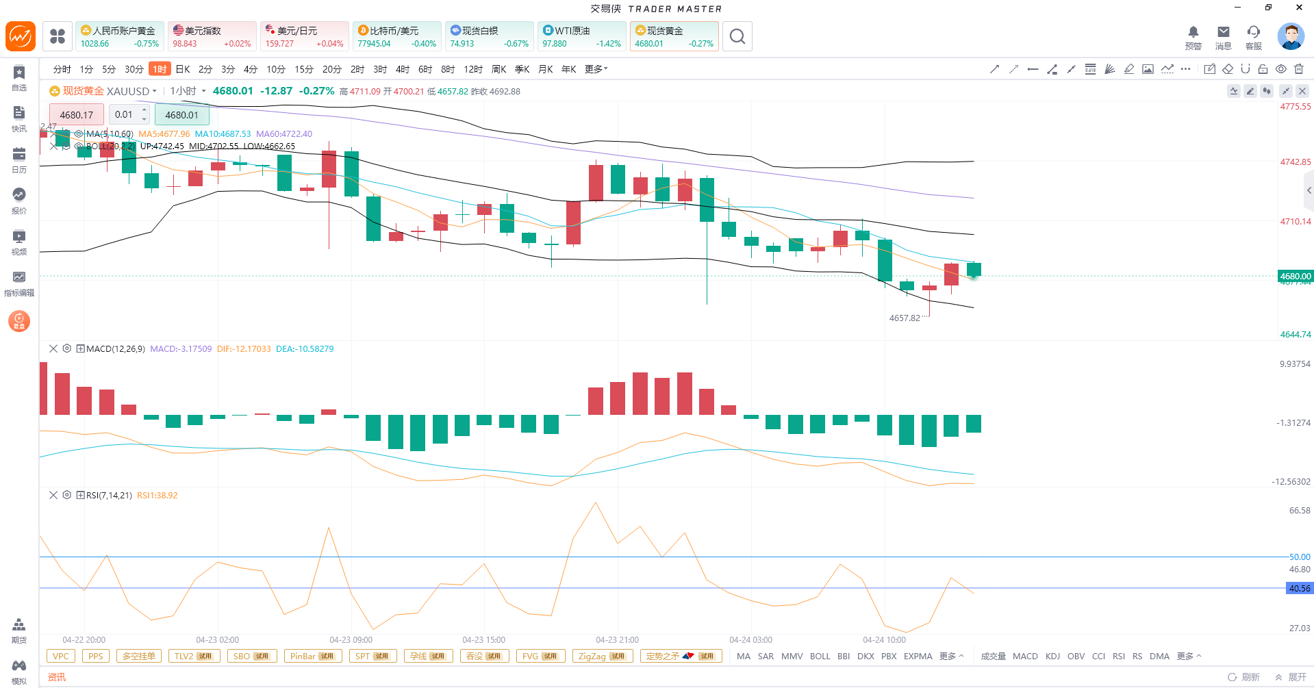The image size is (1314, 688).
Task: Click the trash can delete drawings icon
Action: pos(1299,69)
